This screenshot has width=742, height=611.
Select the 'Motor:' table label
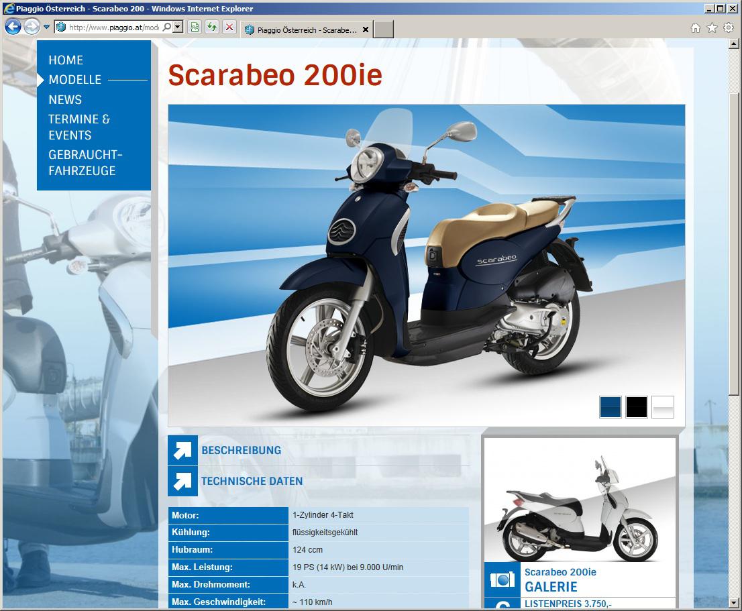185,516
